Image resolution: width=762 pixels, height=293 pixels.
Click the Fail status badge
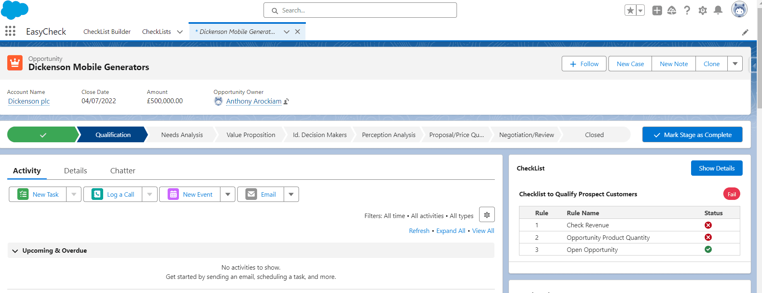coord(732,194)
